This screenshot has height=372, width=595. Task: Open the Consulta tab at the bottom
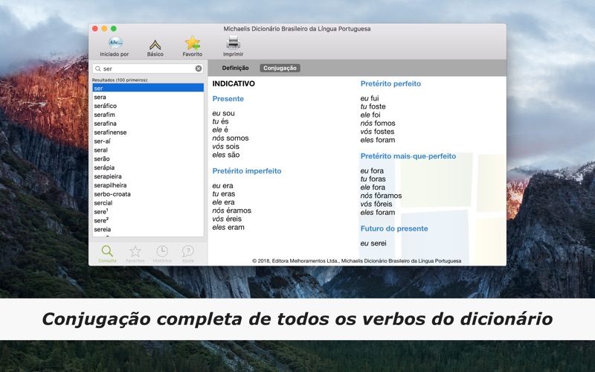pyautogui.click(x=107, y=254)
